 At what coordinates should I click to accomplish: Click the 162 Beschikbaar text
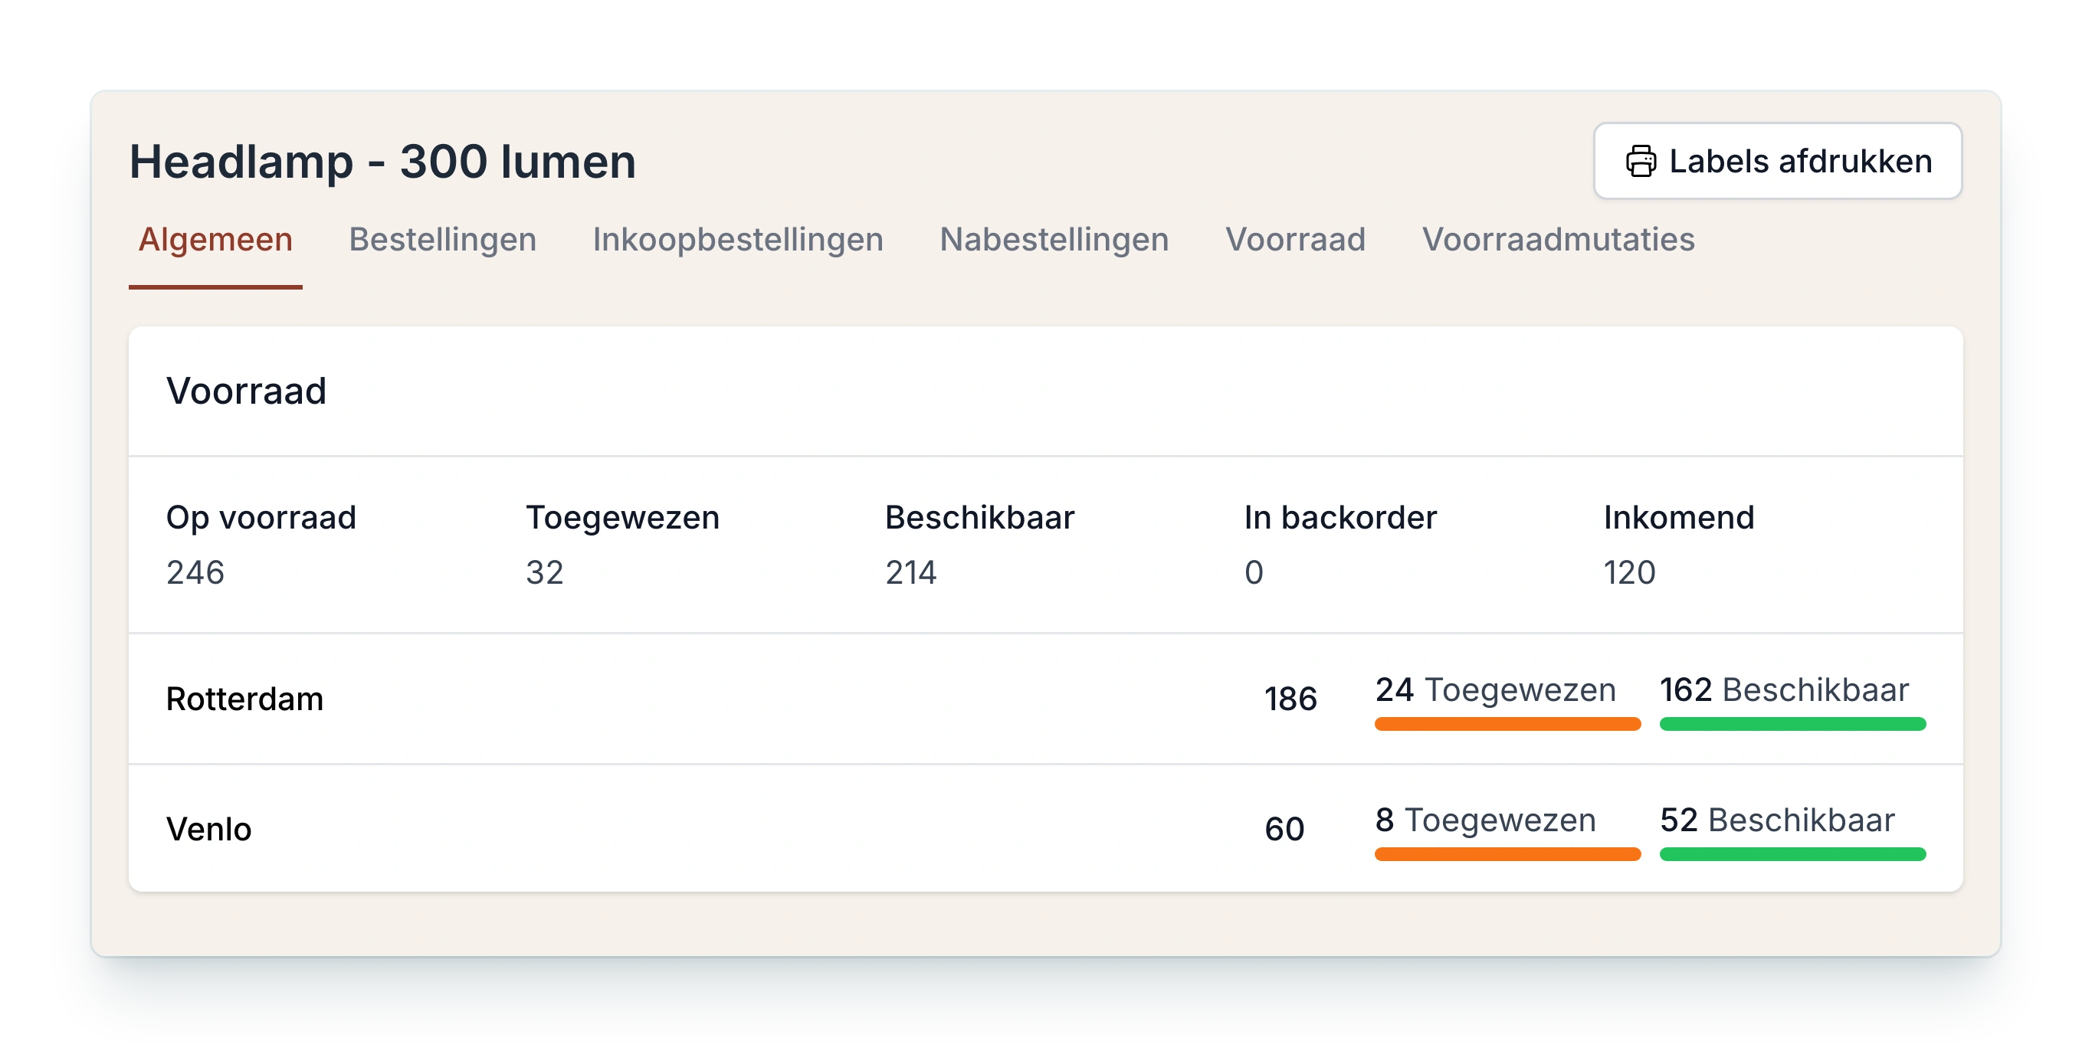click(1783, 689)
